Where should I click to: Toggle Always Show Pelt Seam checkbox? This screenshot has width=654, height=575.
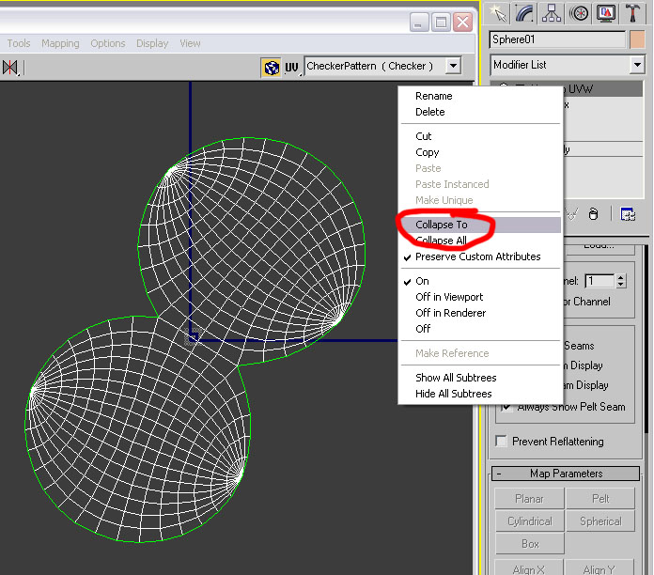[x=507, y=406]
